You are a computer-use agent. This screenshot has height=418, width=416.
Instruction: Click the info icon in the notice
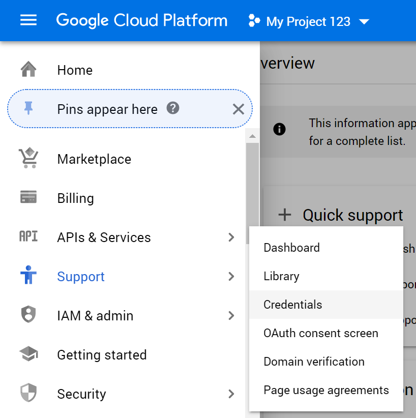279,129
